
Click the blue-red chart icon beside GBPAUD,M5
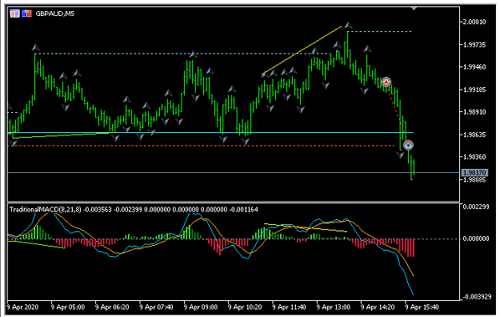pyautogui.click(x=26, y=14)
